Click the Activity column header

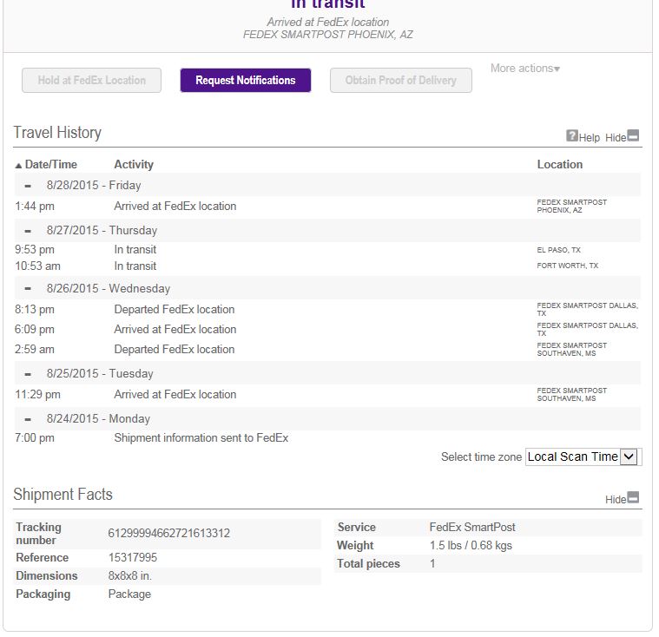(x=134, y=165)
